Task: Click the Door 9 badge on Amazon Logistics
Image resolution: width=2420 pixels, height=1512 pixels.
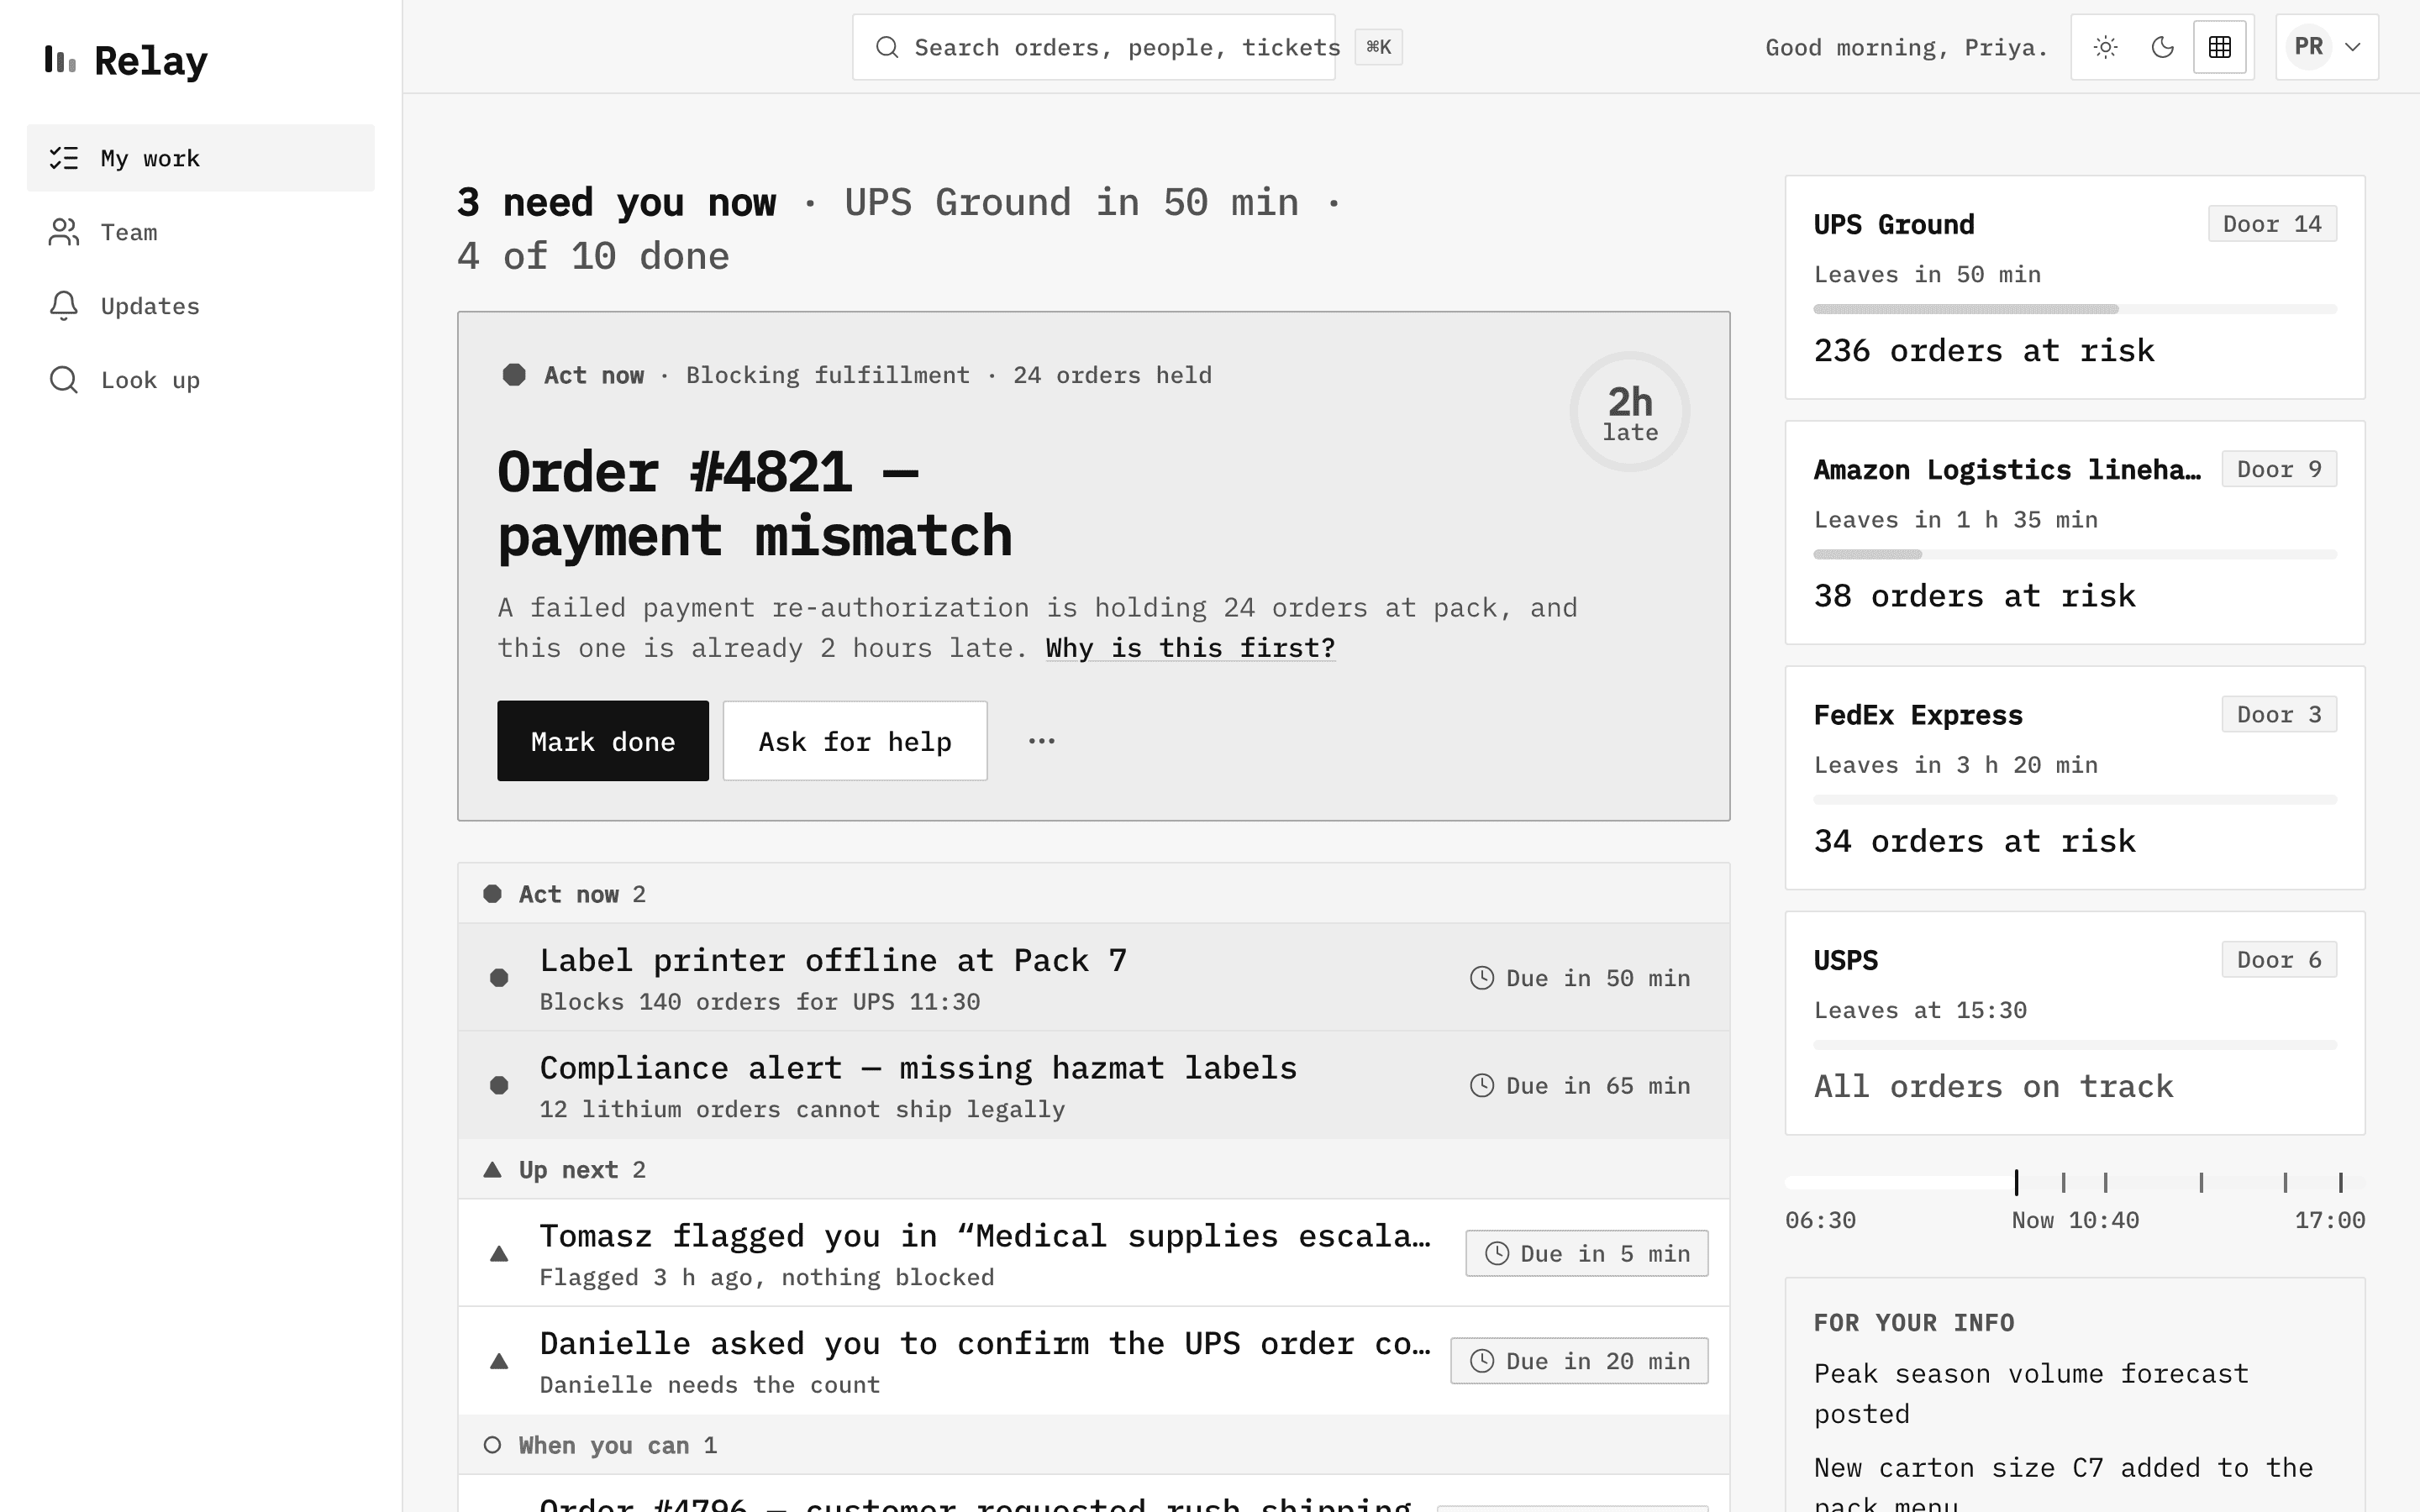Action: click(x=2279, y=469)
